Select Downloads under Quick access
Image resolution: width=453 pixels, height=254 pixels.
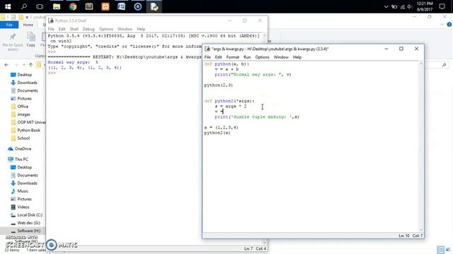pos(27,83)
